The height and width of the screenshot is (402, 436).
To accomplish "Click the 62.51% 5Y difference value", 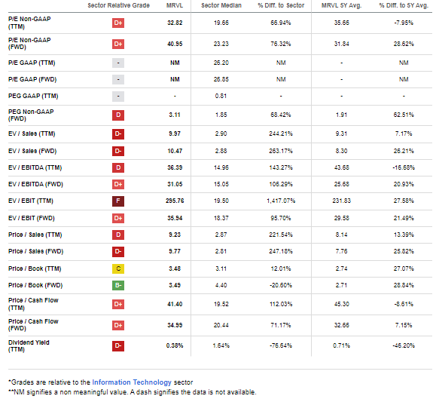I will (x=404, y=115).
